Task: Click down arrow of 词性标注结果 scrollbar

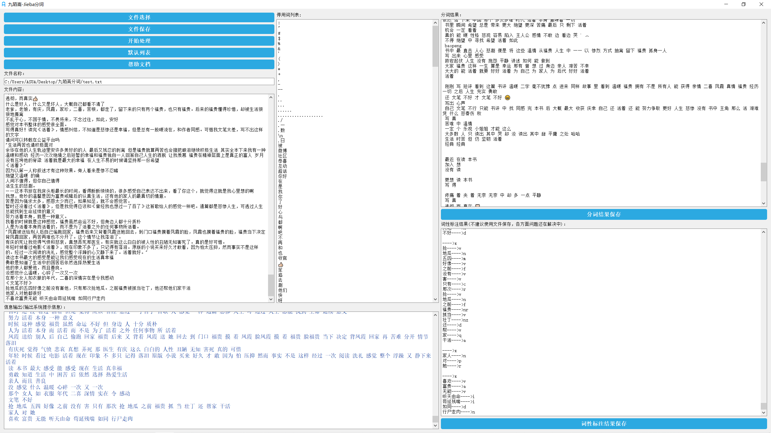Action: pos(763,413)
